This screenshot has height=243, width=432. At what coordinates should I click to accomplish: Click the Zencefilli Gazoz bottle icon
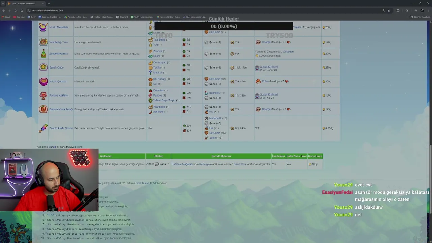pyautogui.click(x=43, y=54)
